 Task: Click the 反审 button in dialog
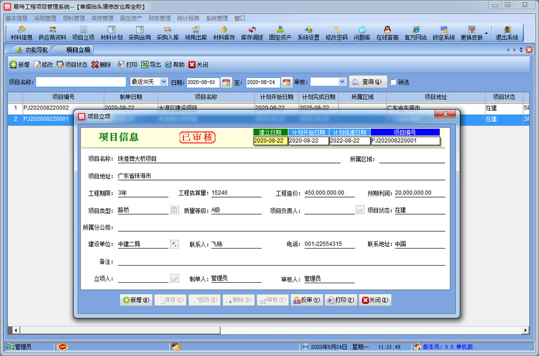[306, 300]
